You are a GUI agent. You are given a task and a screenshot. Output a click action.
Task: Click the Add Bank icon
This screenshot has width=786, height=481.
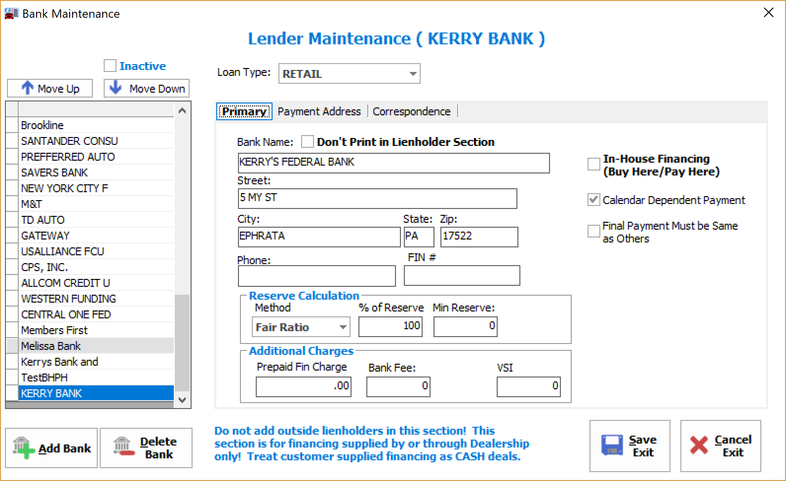coord(24,448)
